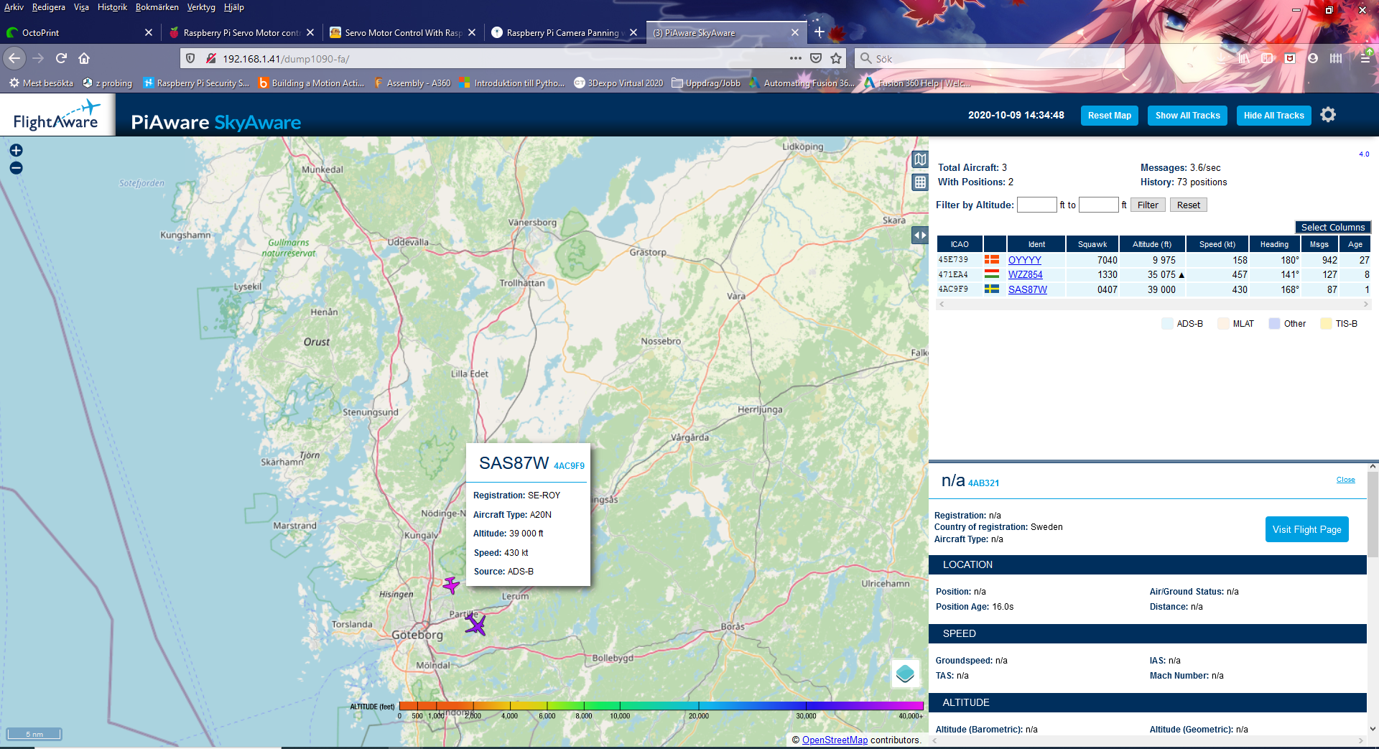
Task: Click the Hungary flag in WZZ854 row
Action: (x=992, y=274)
